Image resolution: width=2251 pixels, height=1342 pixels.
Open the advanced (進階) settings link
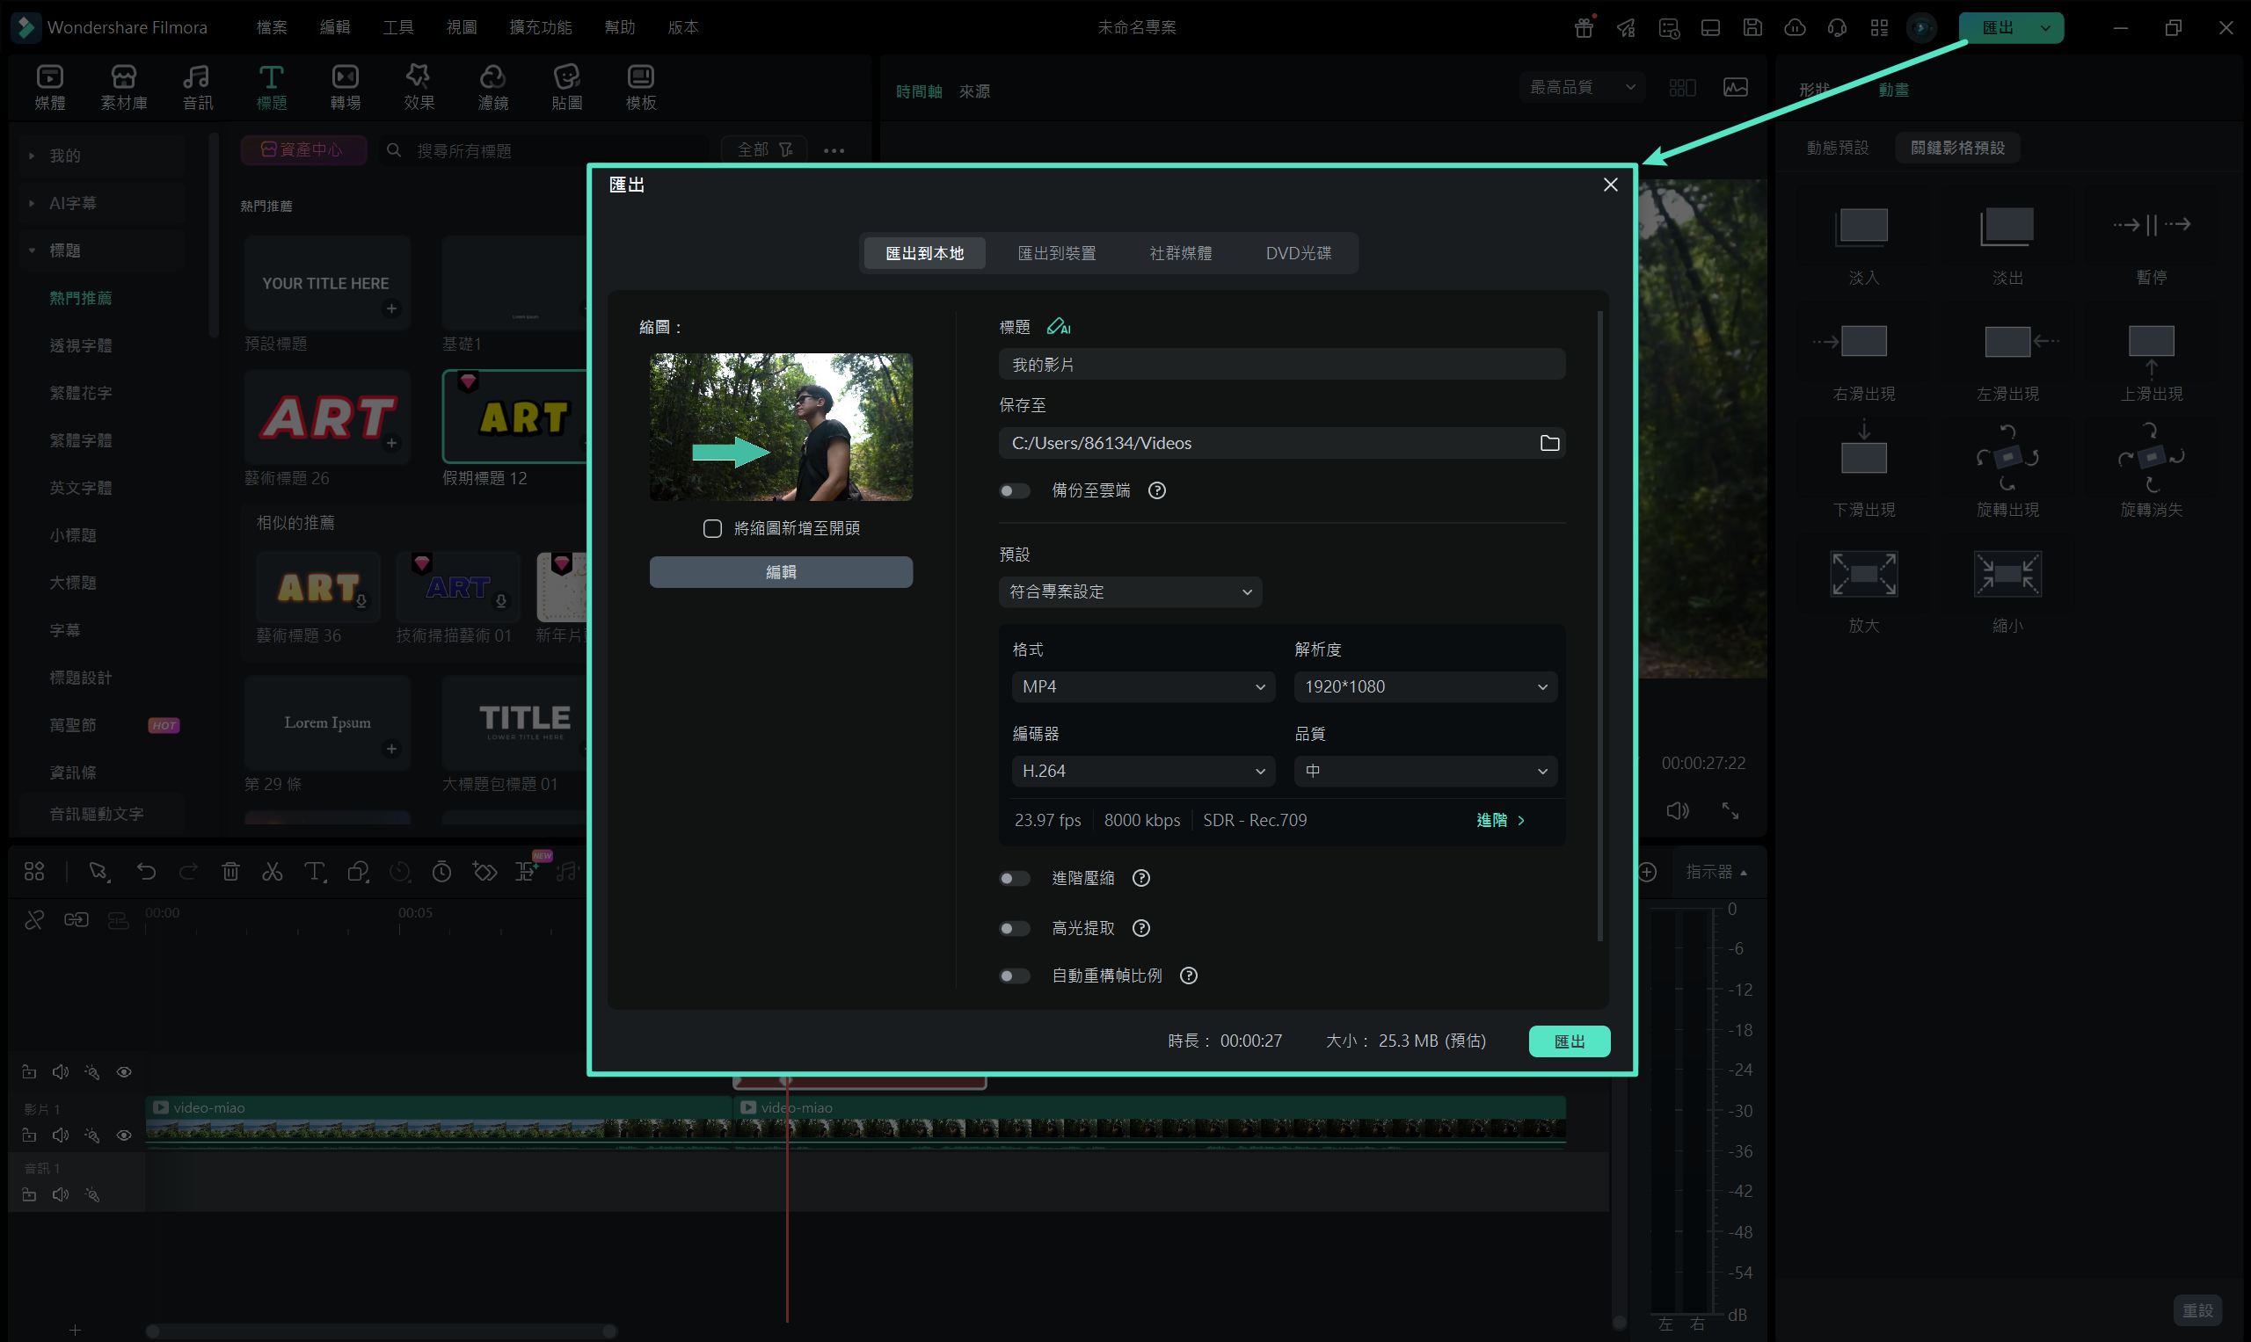(1499, 820)
